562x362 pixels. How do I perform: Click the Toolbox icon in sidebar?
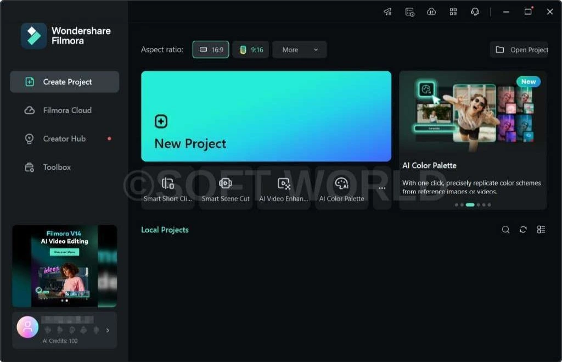[x=30, y=168]
